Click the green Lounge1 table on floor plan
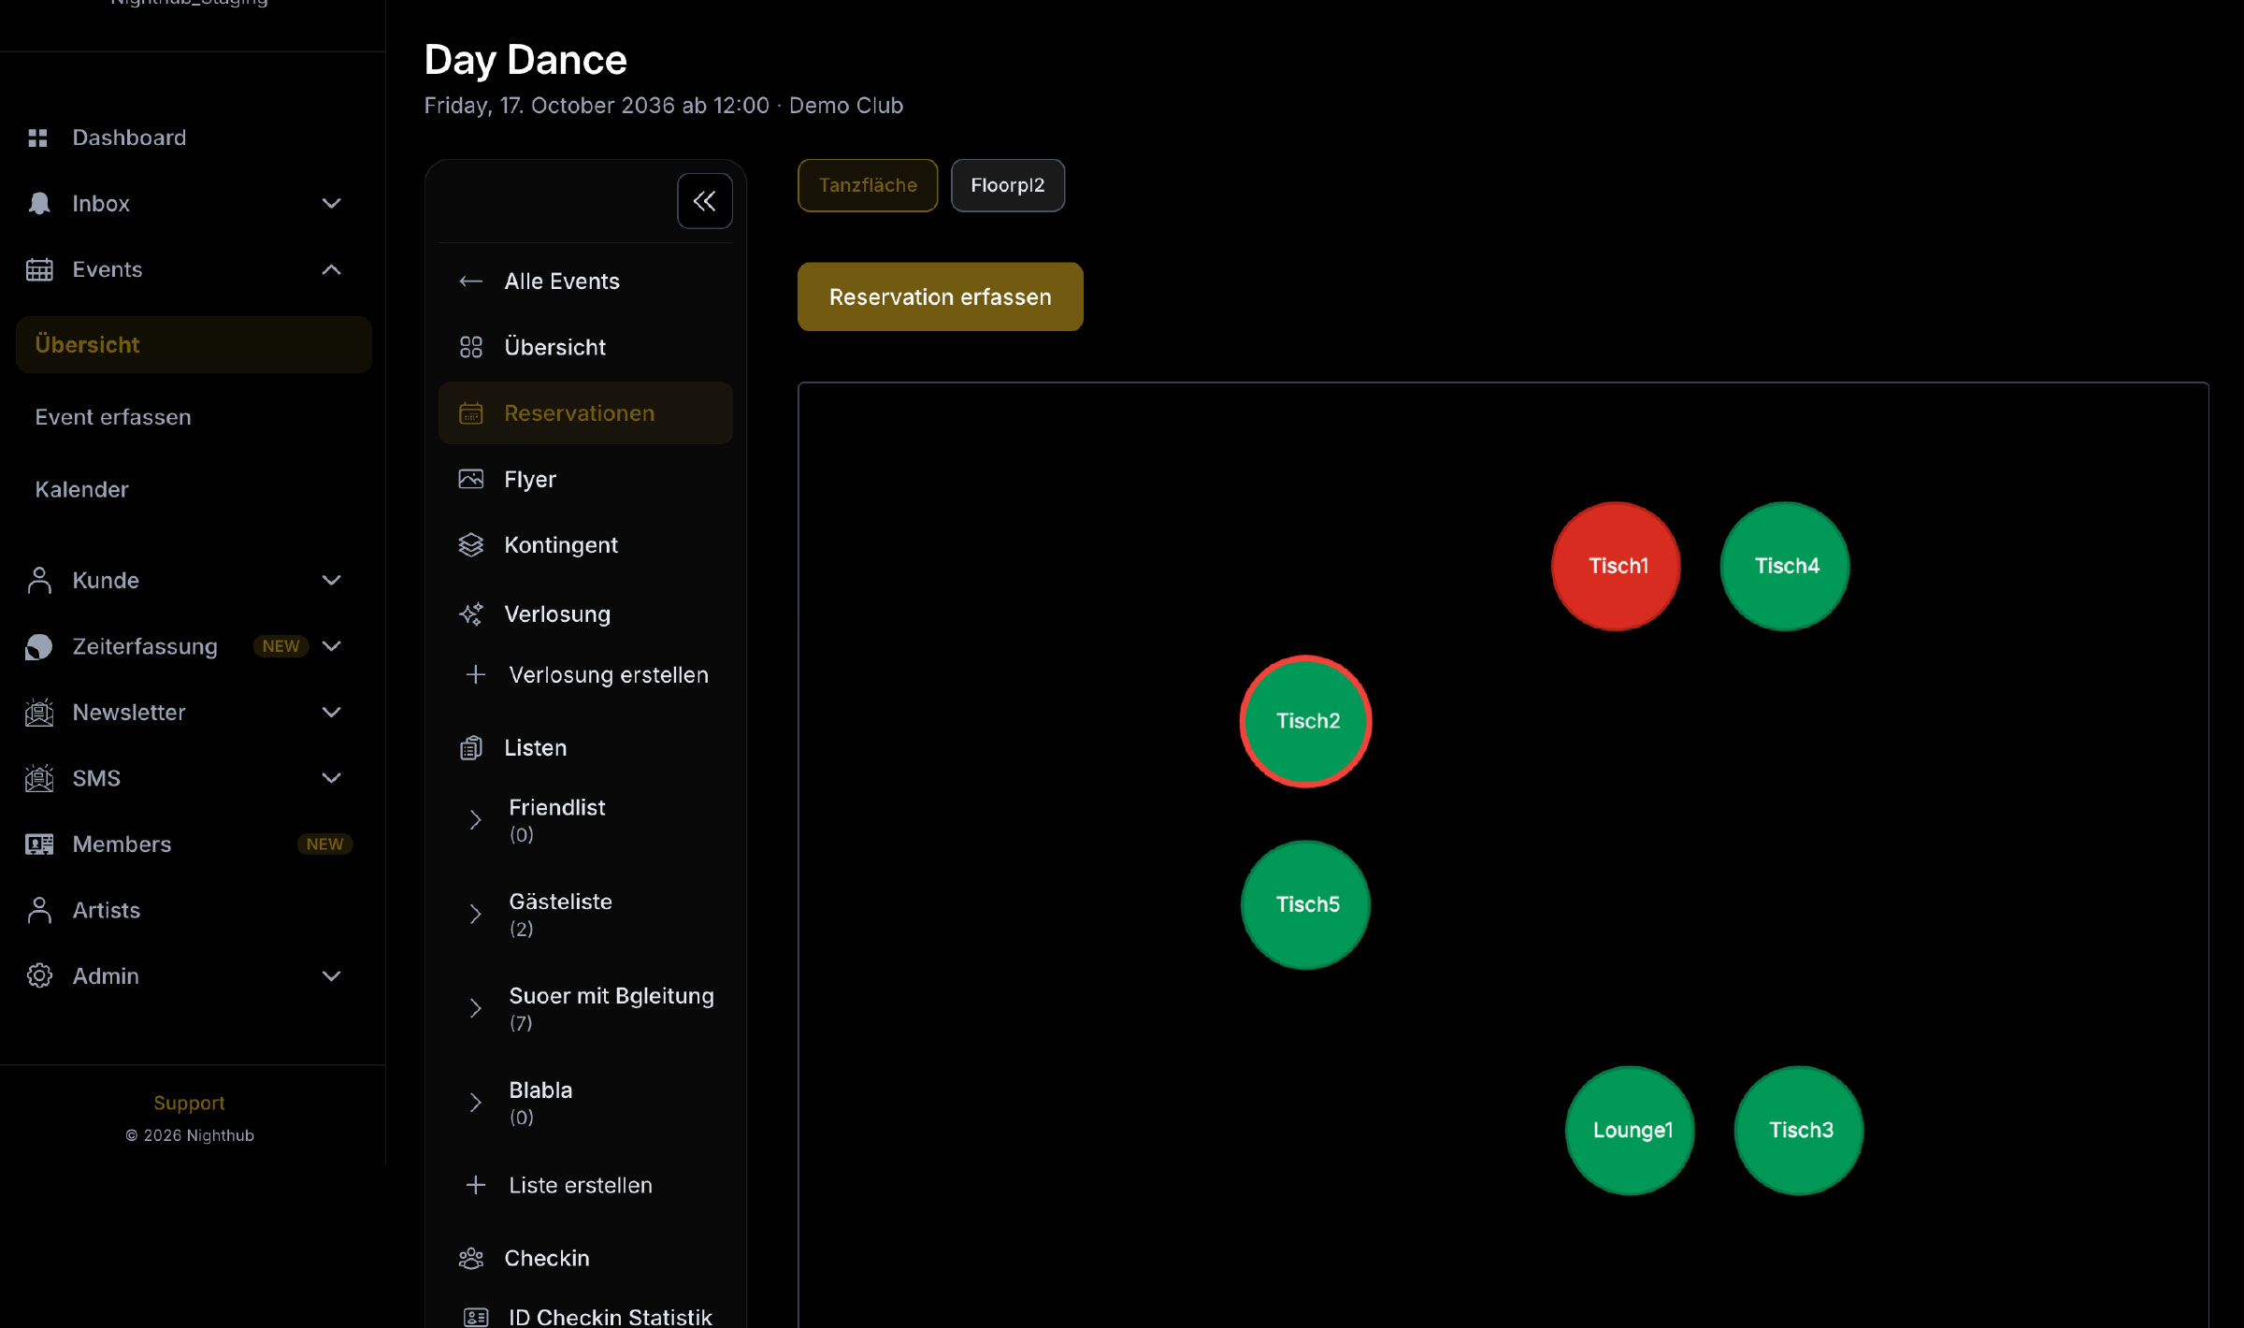 tap(1630, 1130)
